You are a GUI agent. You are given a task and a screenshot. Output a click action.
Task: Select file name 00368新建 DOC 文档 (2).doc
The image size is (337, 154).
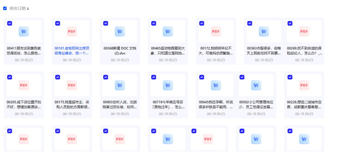120,51
